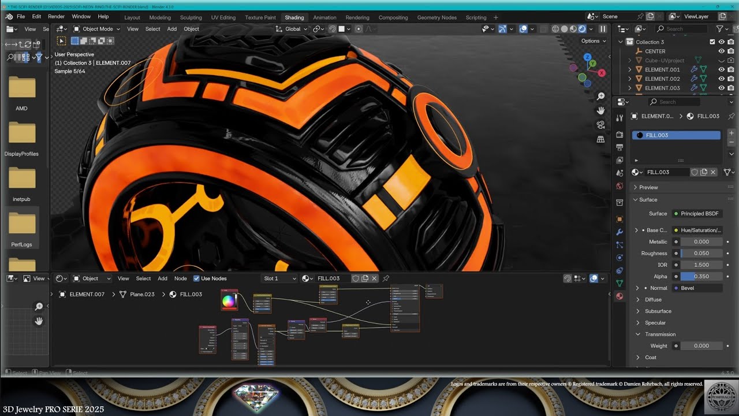Click the Hue/Saturation base color link
739x416 pixels.
(x=698, y=230)
